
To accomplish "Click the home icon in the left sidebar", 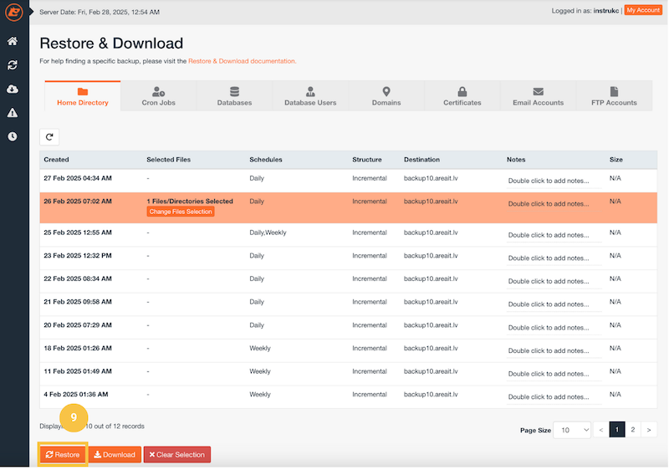I will (x=13, y=41).
